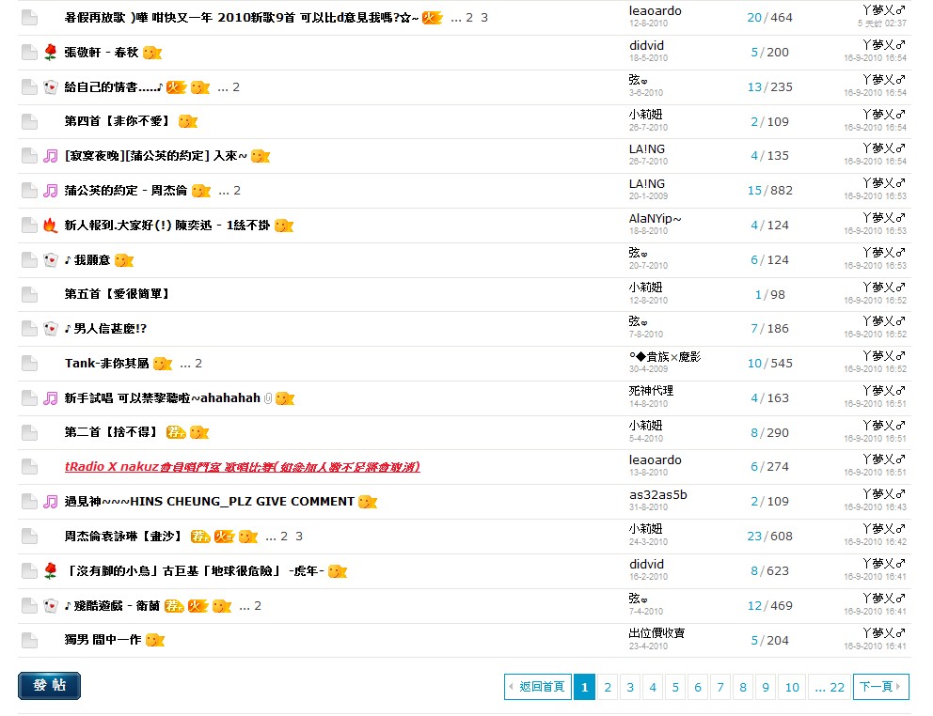Click the smiley badge after 張敬軒 - 春秋

pyautogui.click(x=152, y=53)
